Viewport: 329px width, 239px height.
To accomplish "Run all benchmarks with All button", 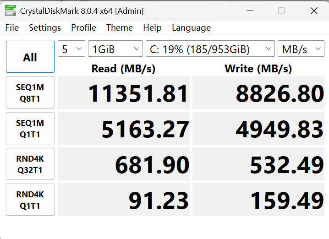I will tap(30, 57).
